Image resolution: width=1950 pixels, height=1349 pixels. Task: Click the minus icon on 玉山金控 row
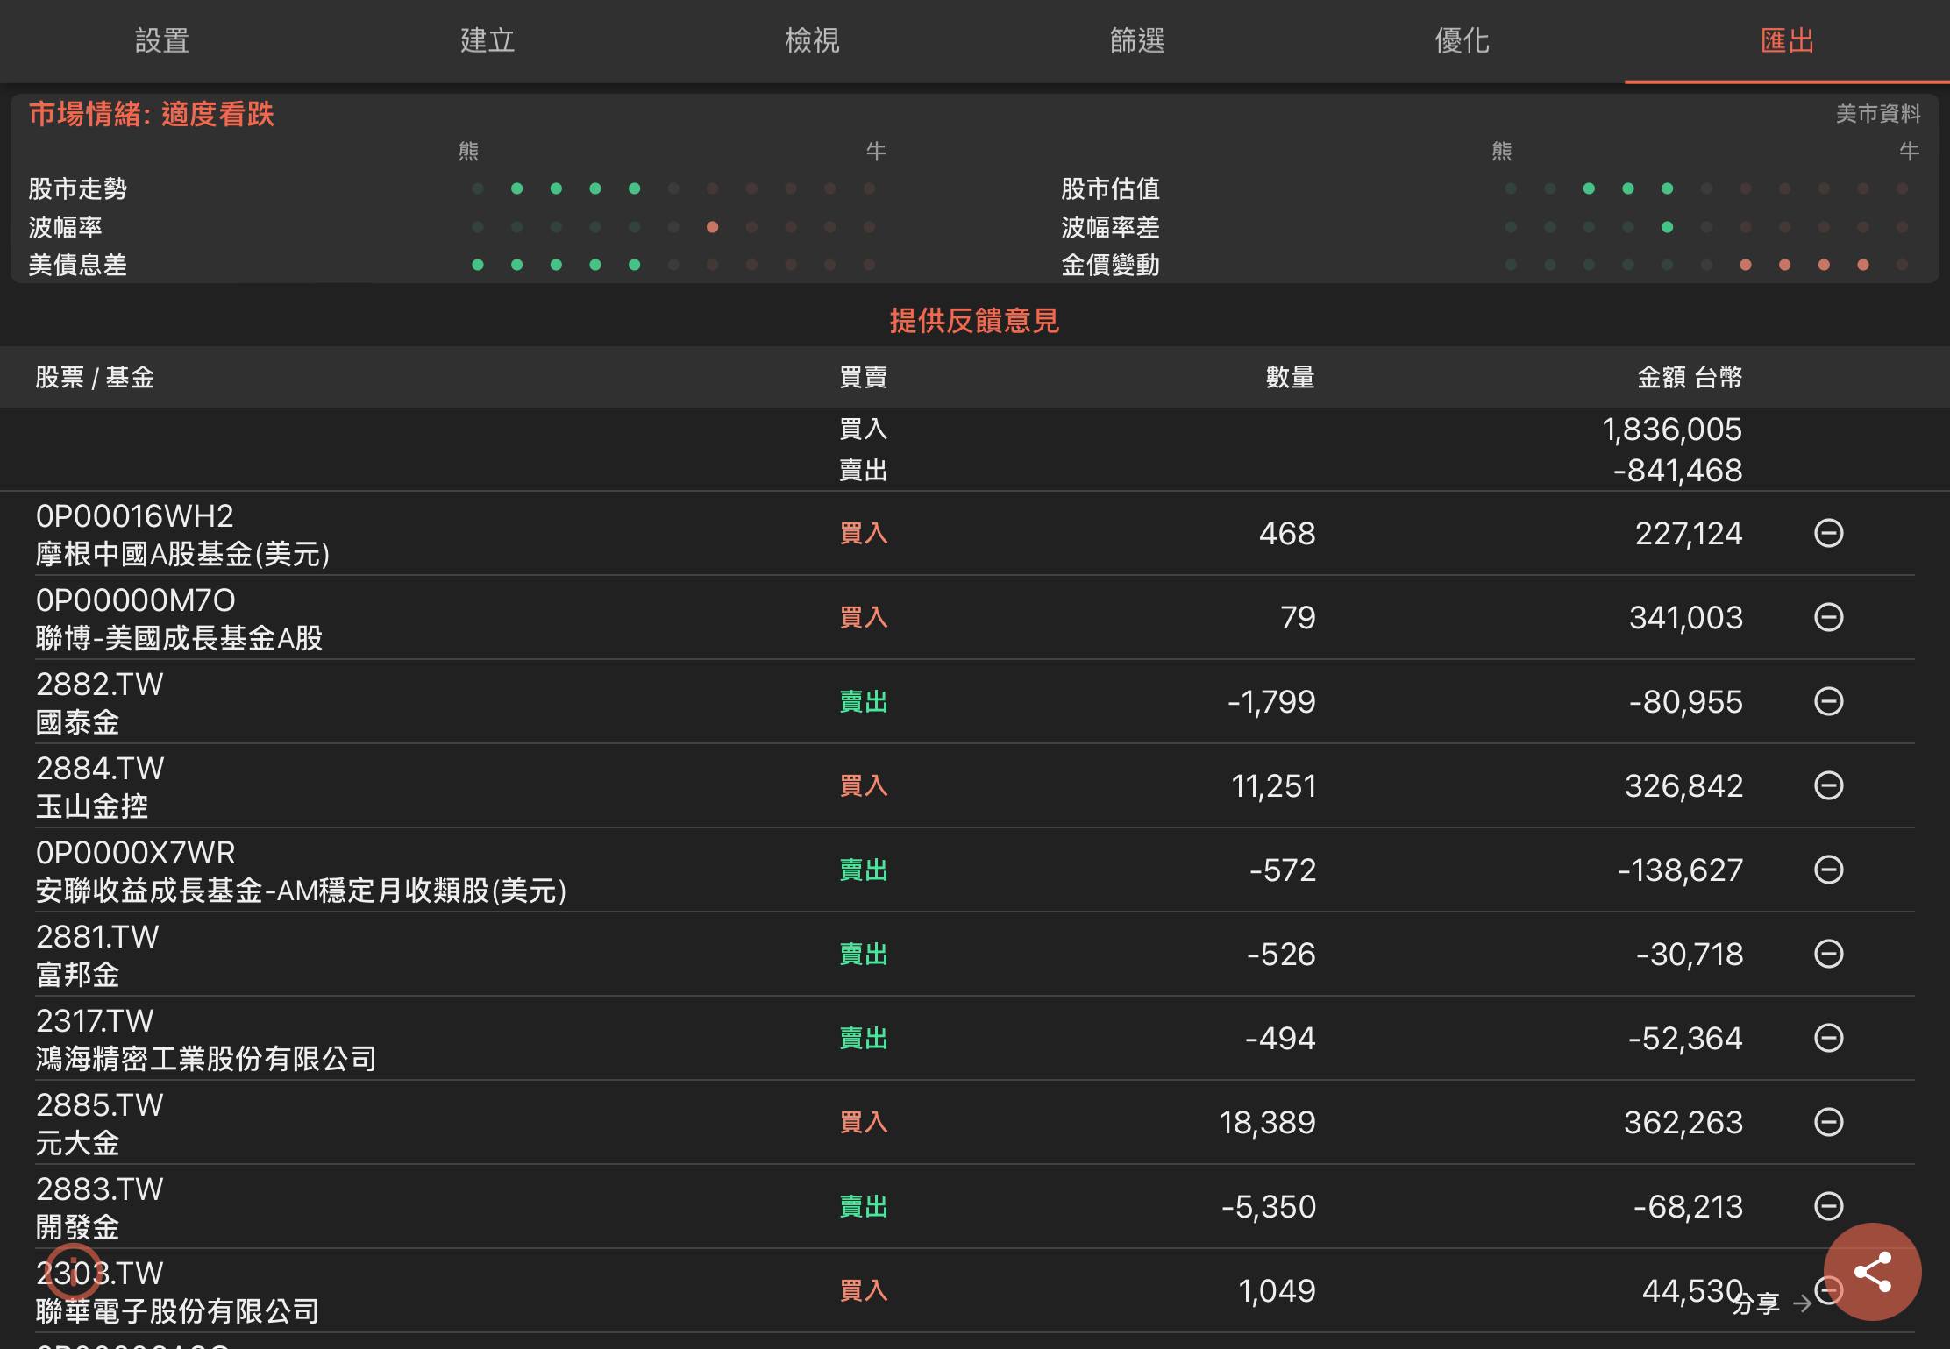pos(1828,785)
